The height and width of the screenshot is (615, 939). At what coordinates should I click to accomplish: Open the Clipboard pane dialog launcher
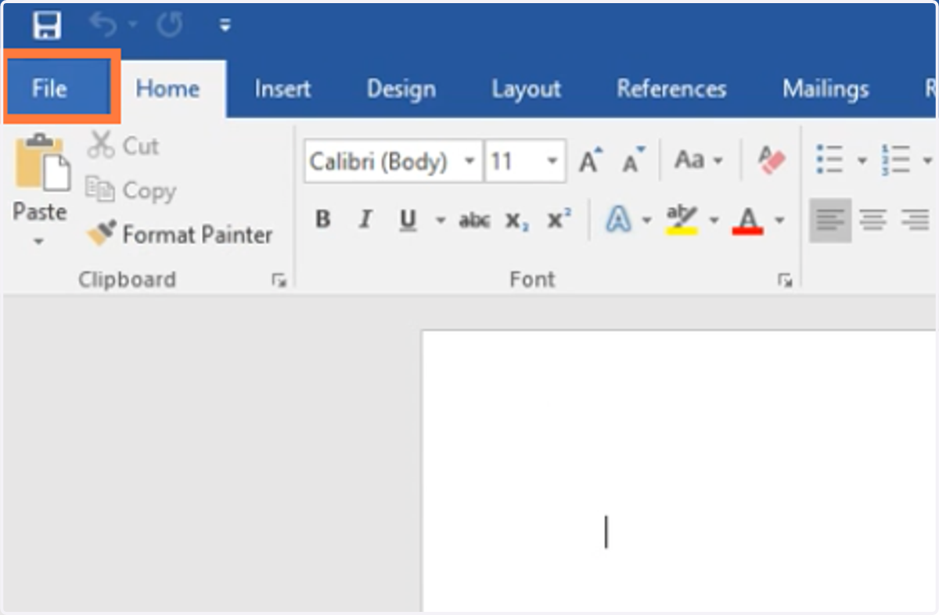279,281
